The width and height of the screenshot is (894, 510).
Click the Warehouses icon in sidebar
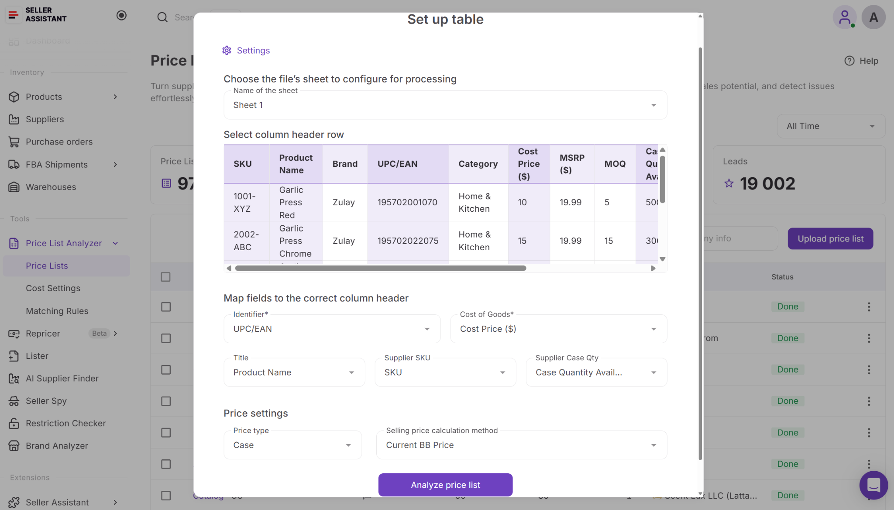(14, 187)
